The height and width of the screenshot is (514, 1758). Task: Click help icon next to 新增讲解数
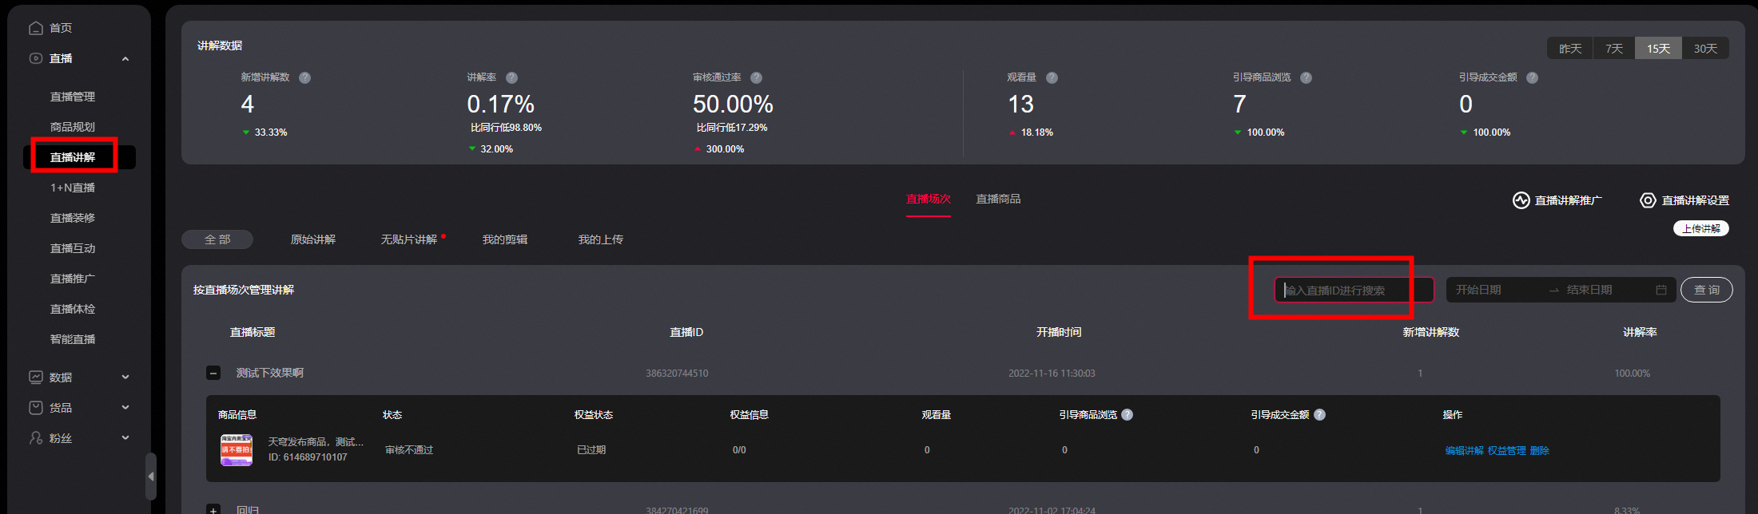304,77
